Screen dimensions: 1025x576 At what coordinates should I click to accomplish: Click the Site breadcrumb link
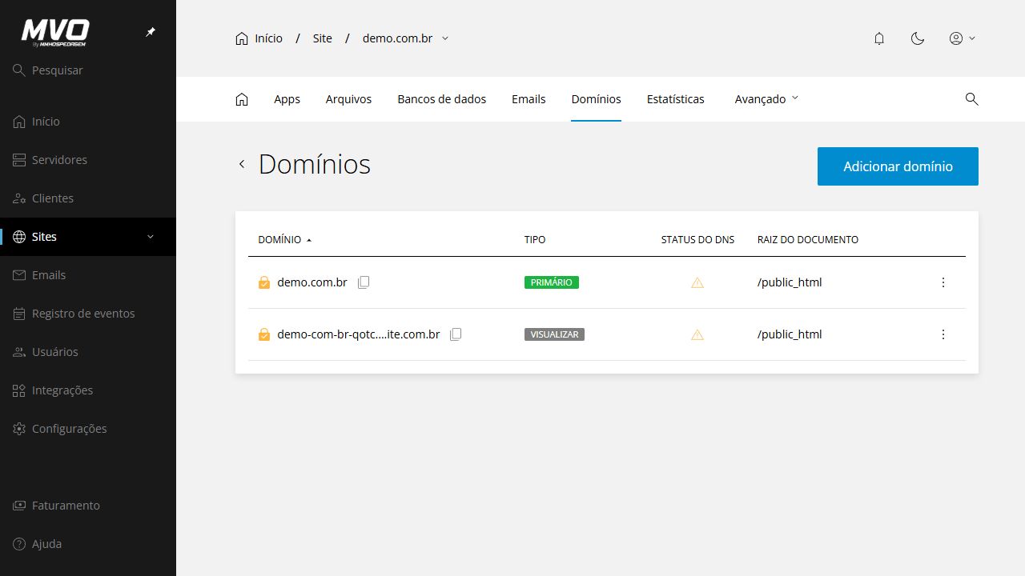pos(323,38)
